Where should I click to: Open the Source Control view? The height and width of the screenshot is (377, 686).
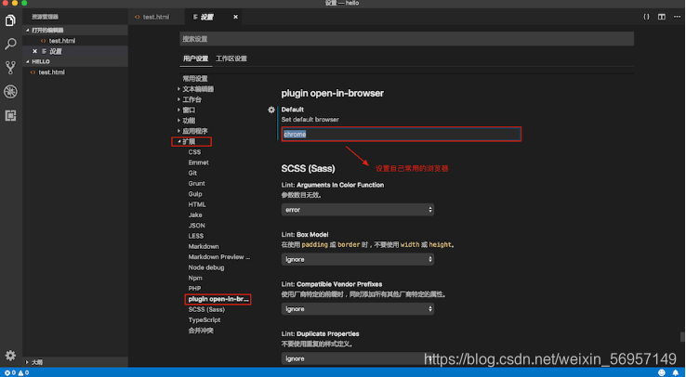10,67
